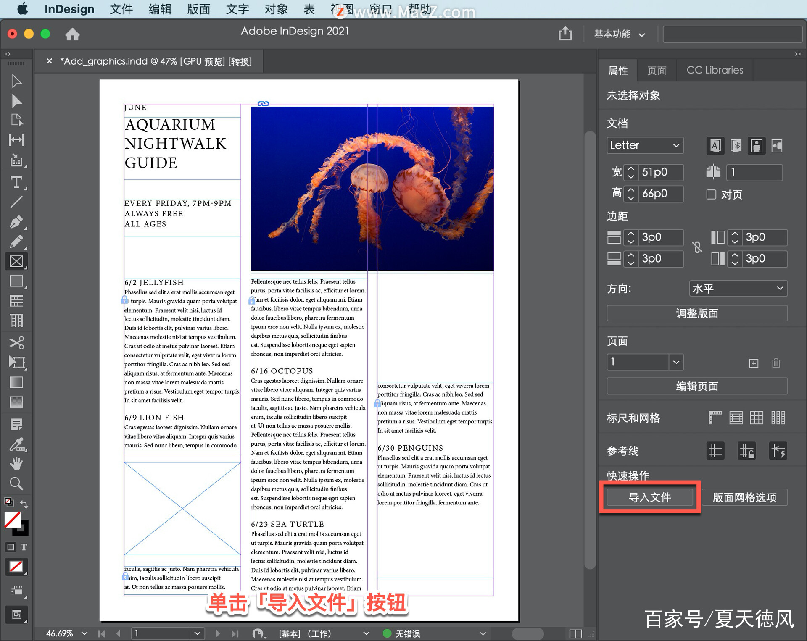The height and width of the screenshot is (641, 807).
Task: Toggle the lock guides icon under 参考线
Action: (x=747, y=451)
